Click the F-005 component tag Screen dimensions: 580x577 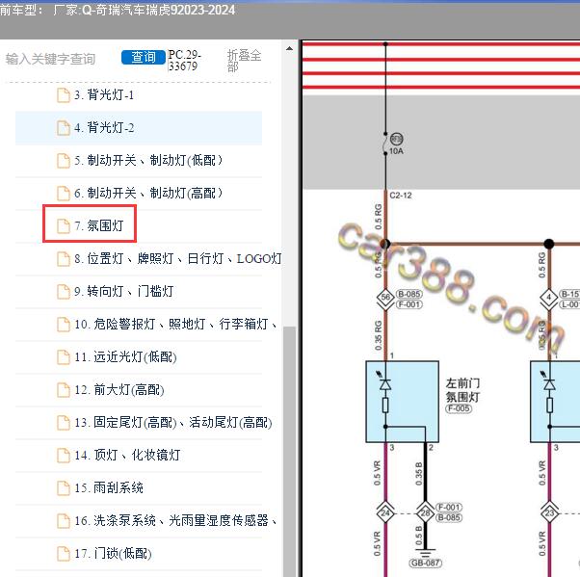459,408
